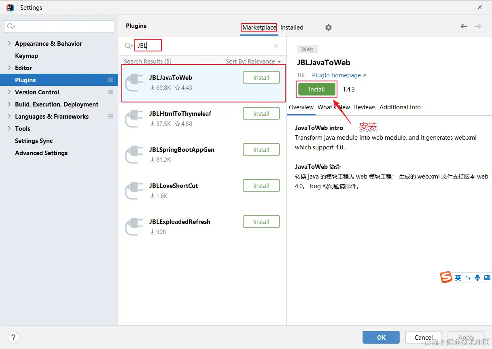Click the green Install button for JBLJavaToWeb
The image size is (492, 349).
point(317,89)
